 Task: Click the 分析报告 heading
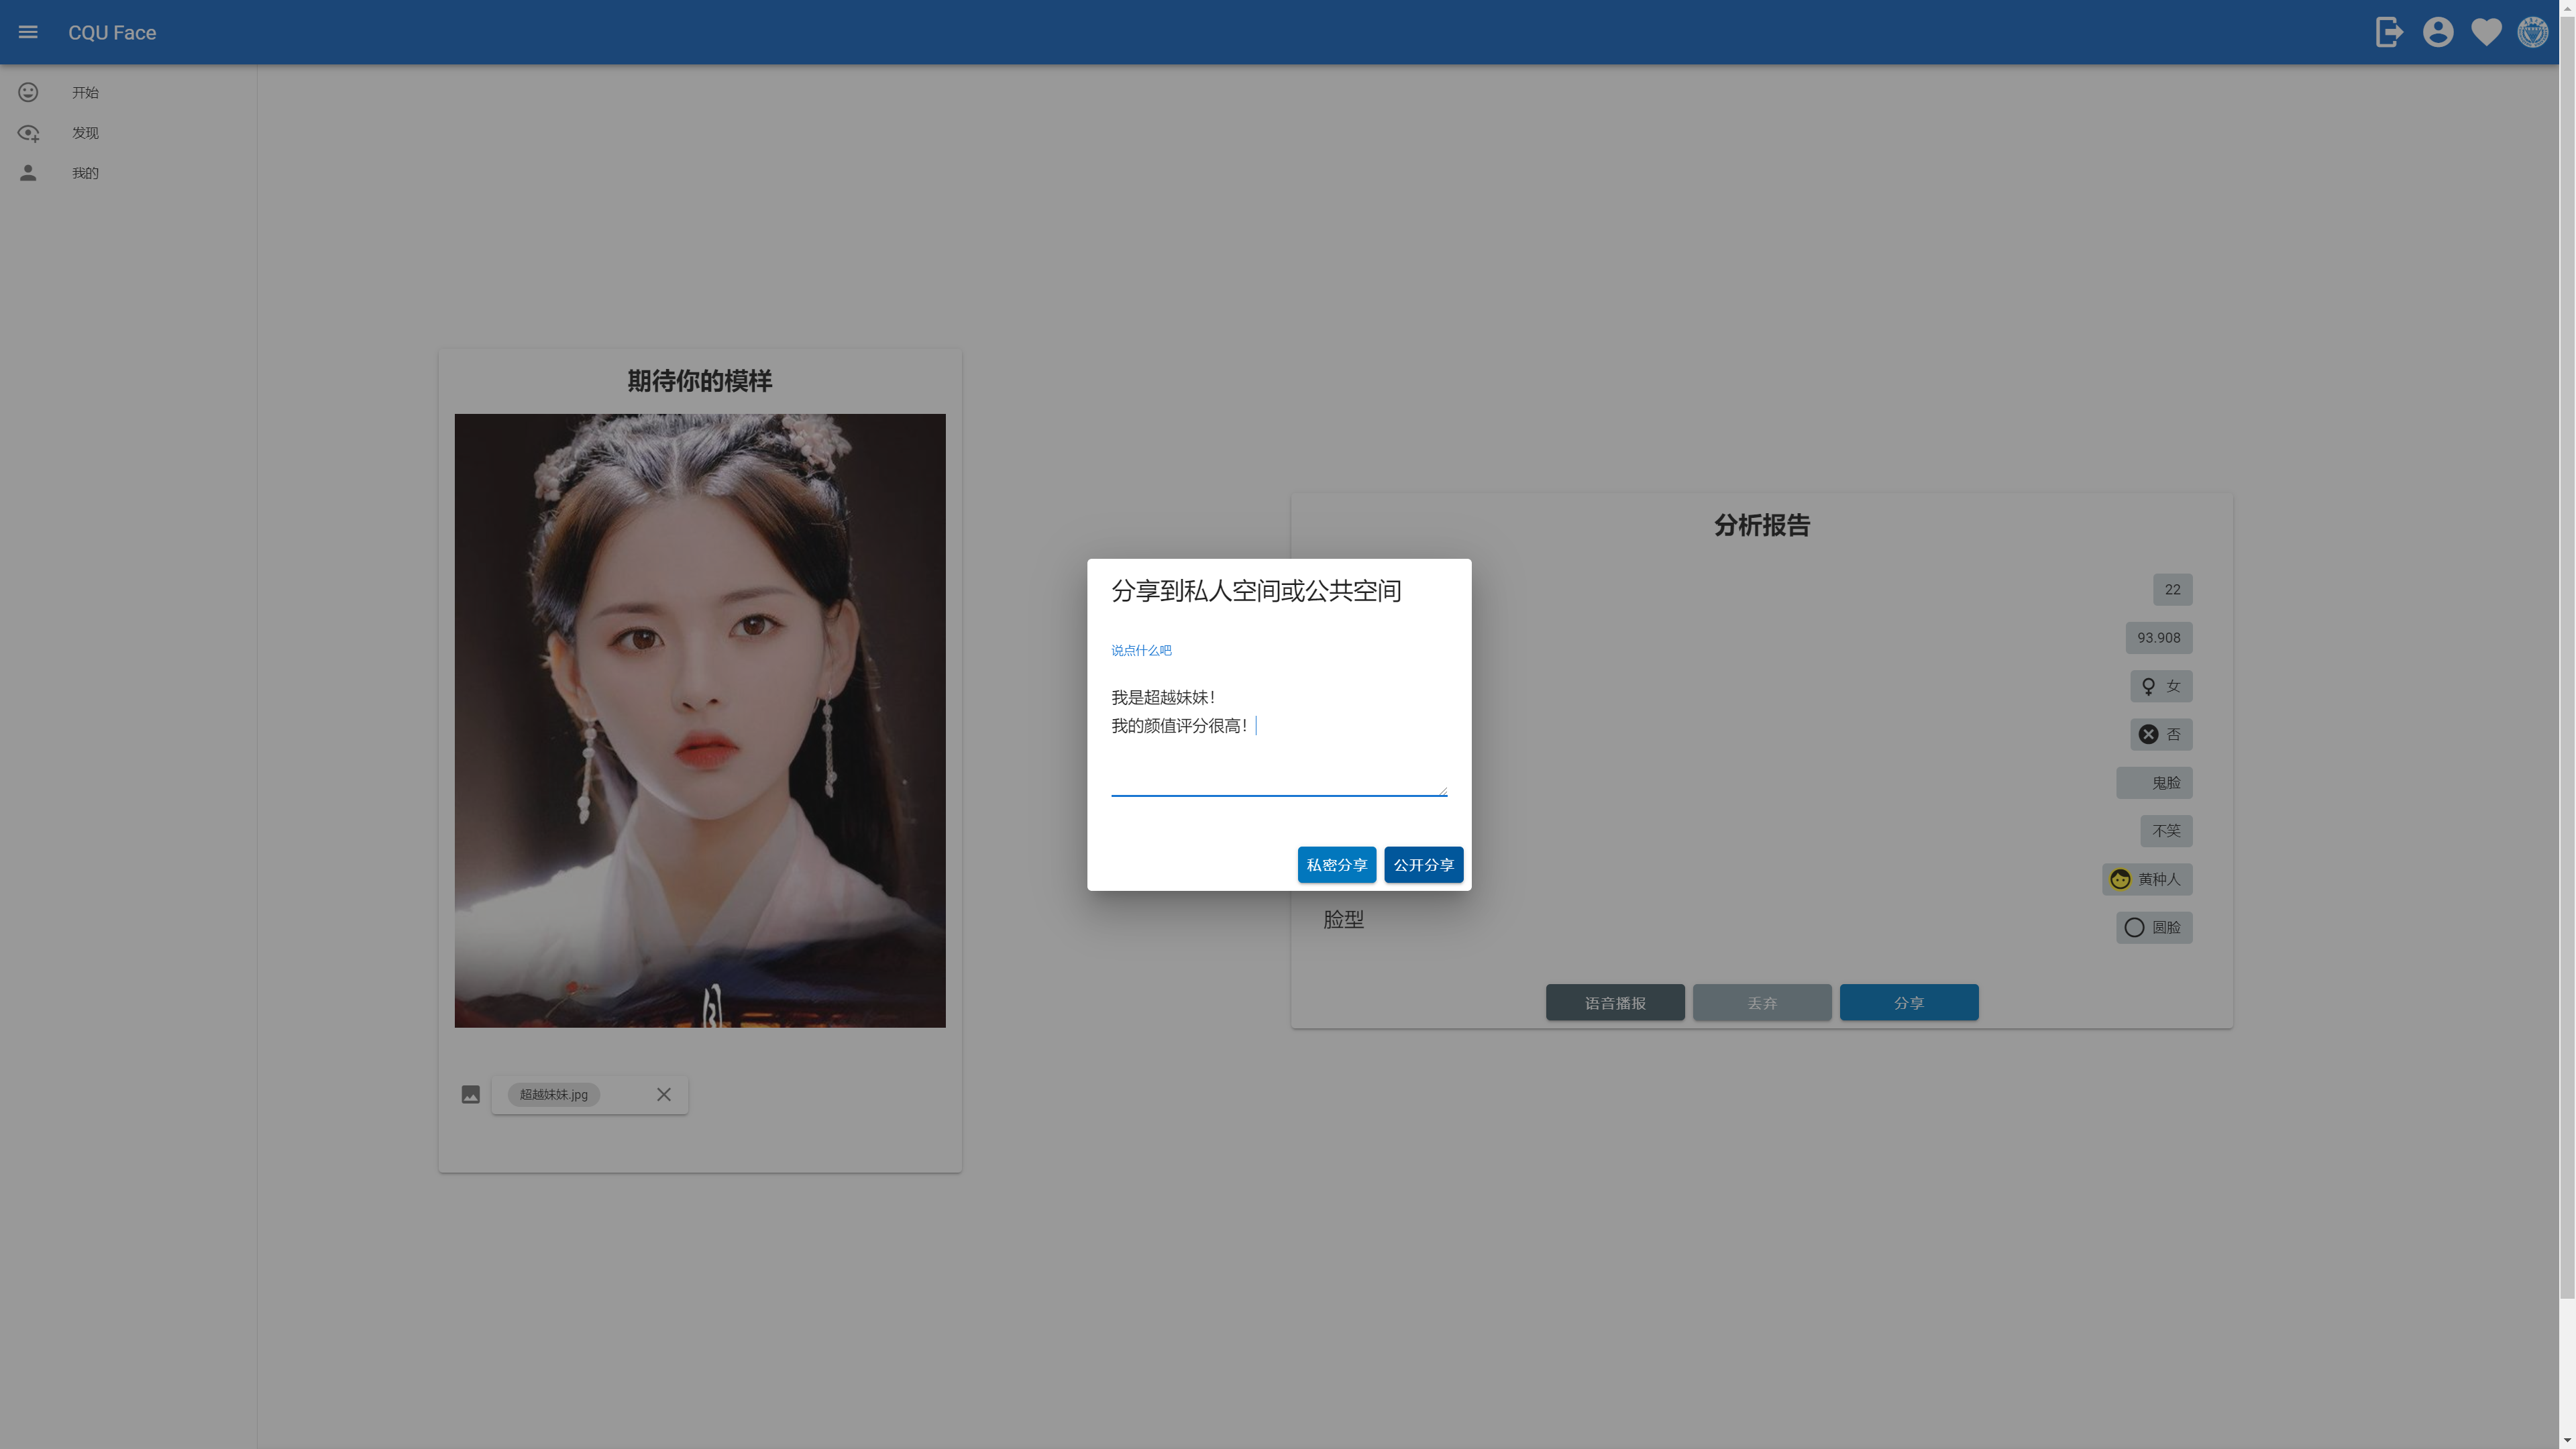(x=1762, y=525)
